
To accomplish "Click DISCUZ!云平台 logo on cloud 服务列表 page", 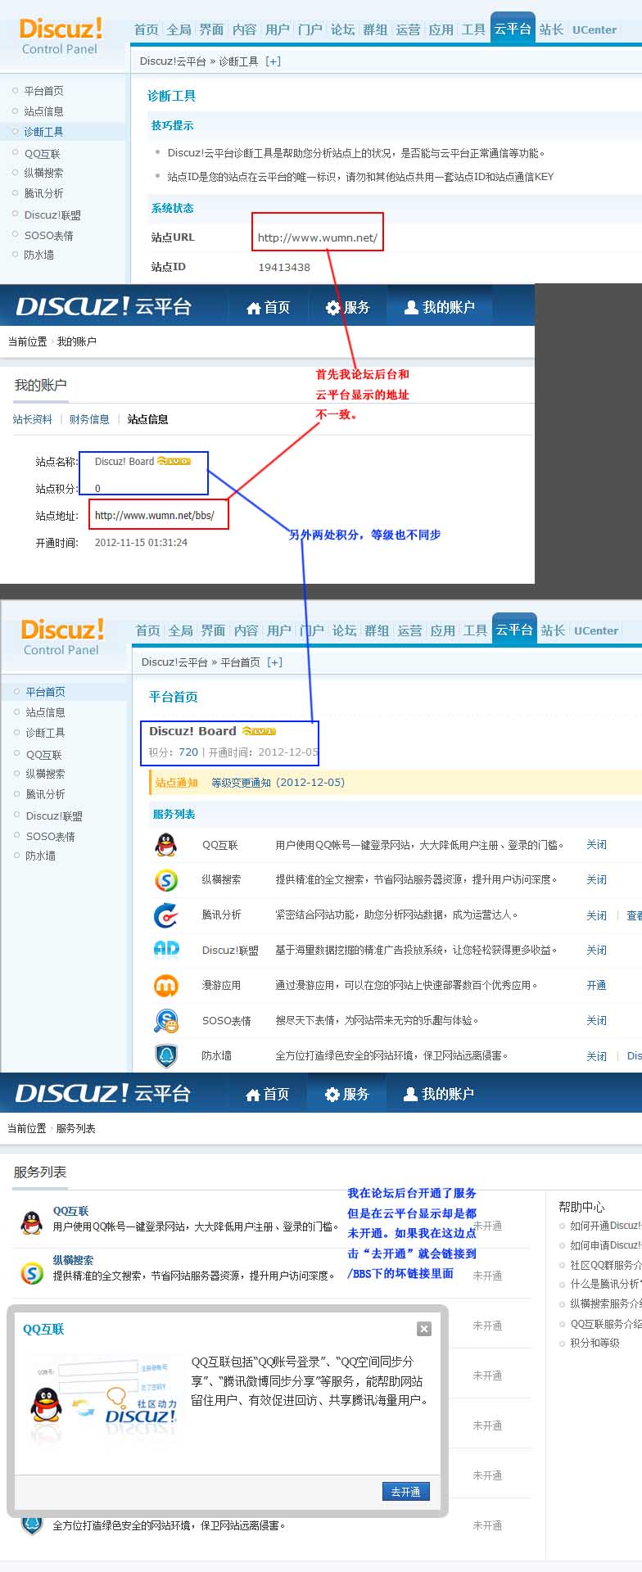I will (x=102, y=1093).
